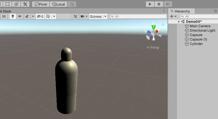Toggle Local handle rotation
The image size is (218, 119).
tap(59, 4)
